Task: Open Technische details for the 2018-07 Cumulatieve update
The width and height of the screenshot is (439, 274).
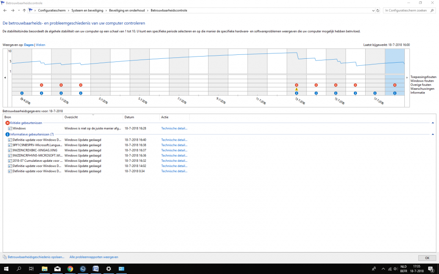Action: tap(174, 161)
